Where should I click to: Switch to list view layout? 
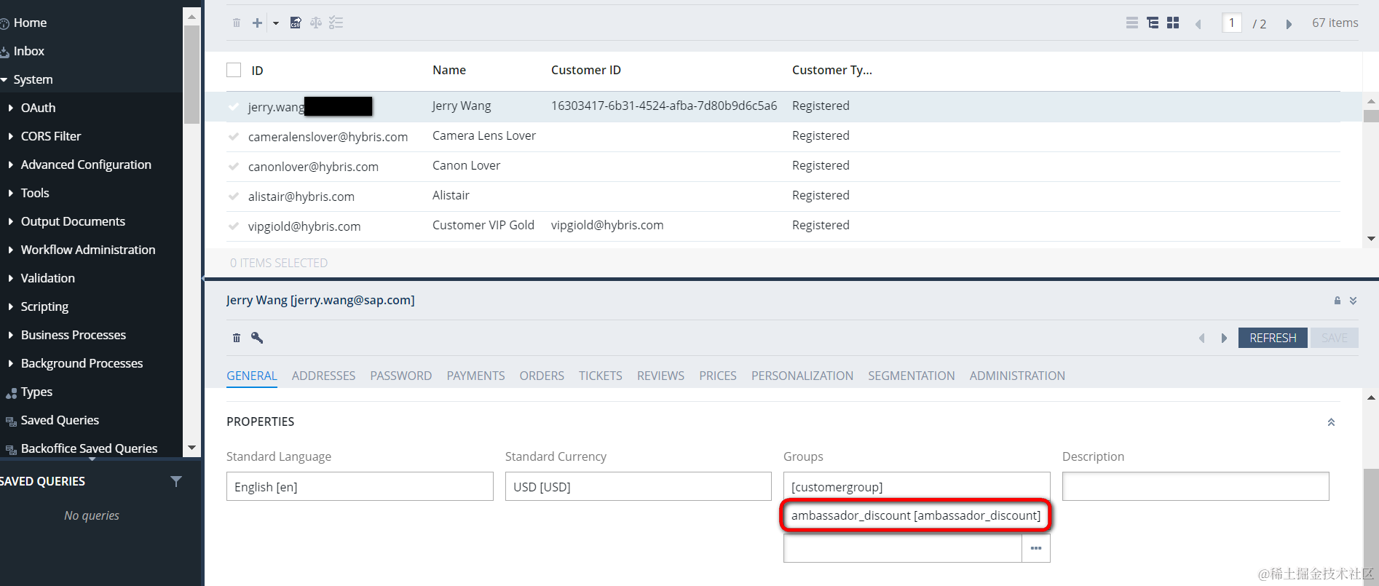(1132, 23)
